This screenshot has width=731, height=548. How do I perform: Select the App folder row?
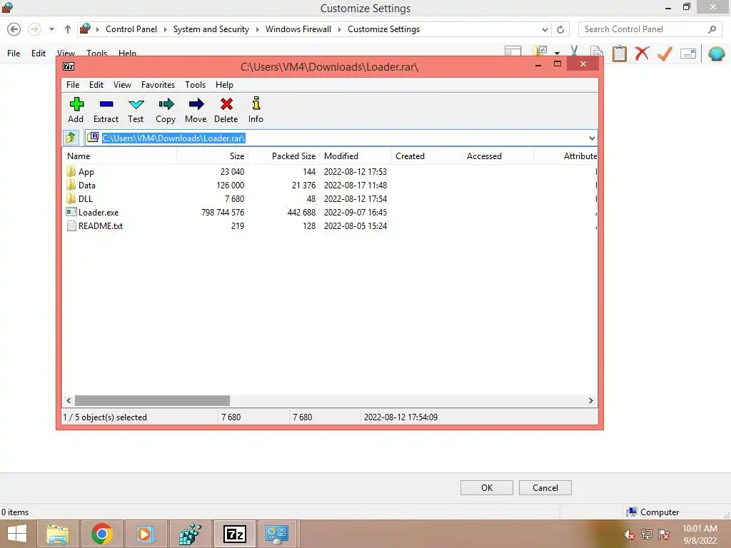(x=330, y=172)
